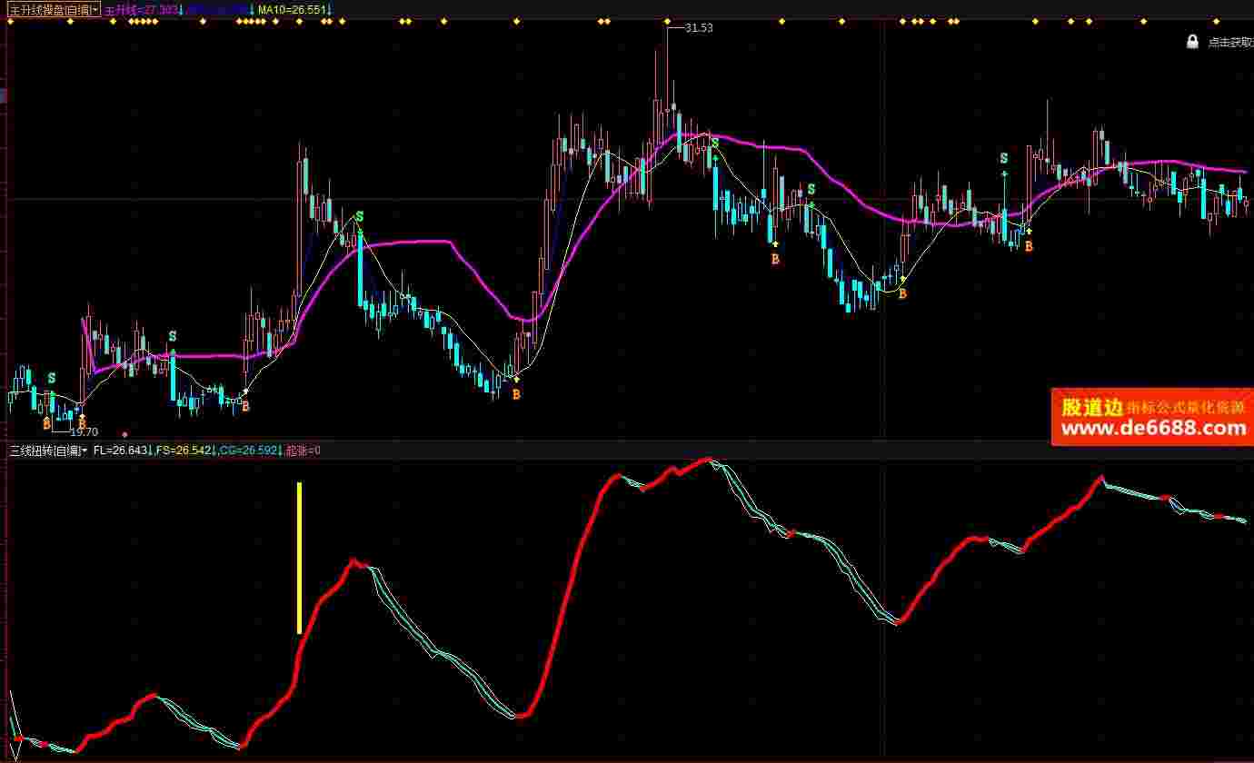Screen dimensions: 1254x763
Task: Click the leftmost S sell marker
Action: 52,378
